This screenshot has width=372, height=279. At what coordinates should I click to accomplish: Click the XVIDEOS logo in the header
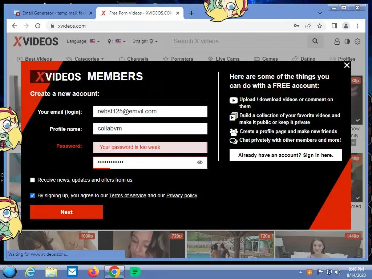(x=36, y=41)
